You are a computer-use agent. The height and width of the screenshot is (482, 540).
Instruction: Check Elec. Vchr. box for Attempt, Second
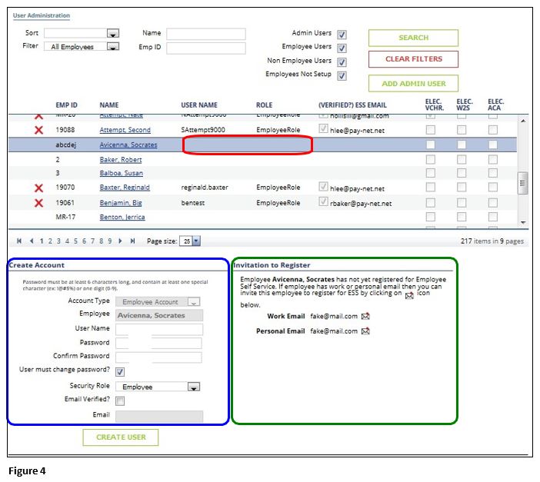431,130
